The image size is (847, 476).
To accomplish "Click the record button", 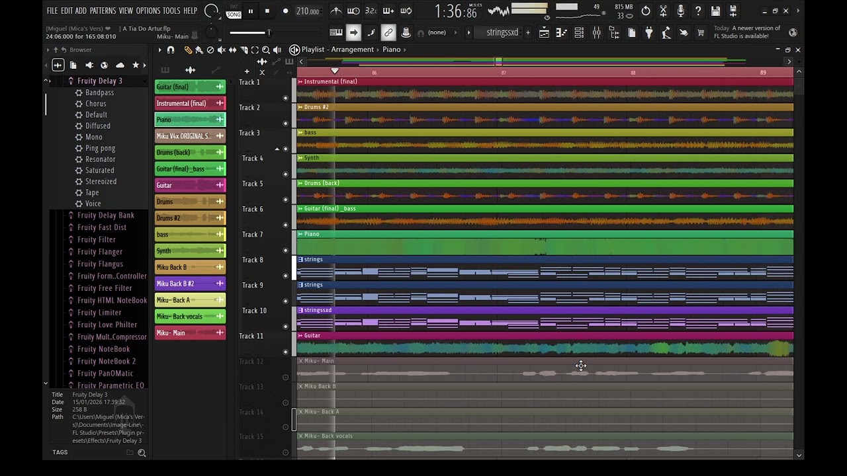I will (285, 11).
